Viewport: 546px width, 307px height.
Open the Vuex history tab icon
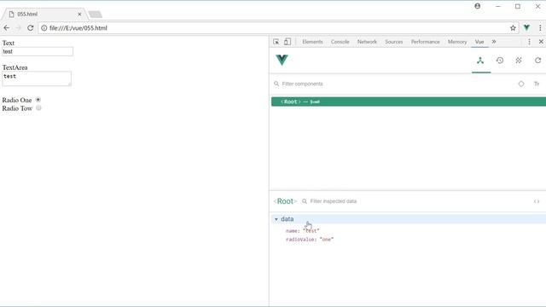point(500,61)
